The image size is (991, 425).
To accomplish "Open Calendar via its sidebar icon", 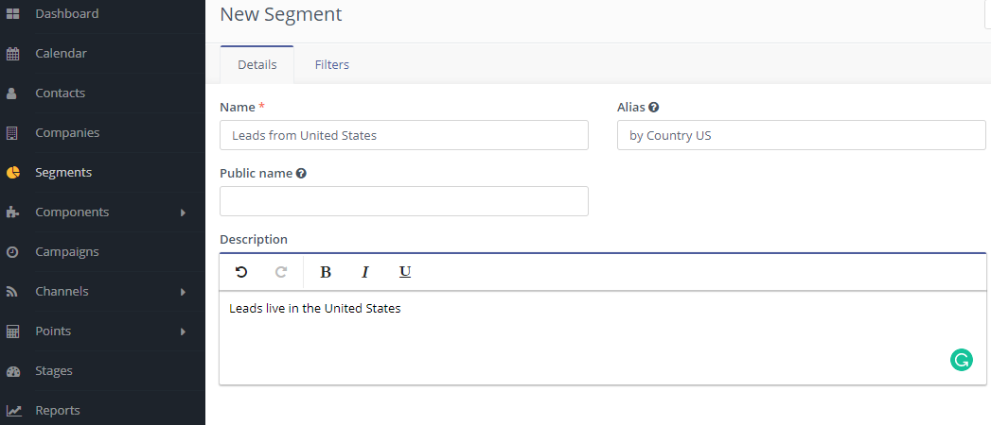I will pos(12,54).
